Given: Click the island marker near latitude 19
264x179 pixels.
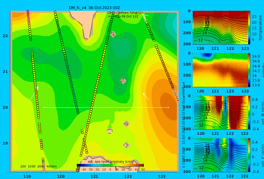Looking at the screenshot, I should (126, 145).
